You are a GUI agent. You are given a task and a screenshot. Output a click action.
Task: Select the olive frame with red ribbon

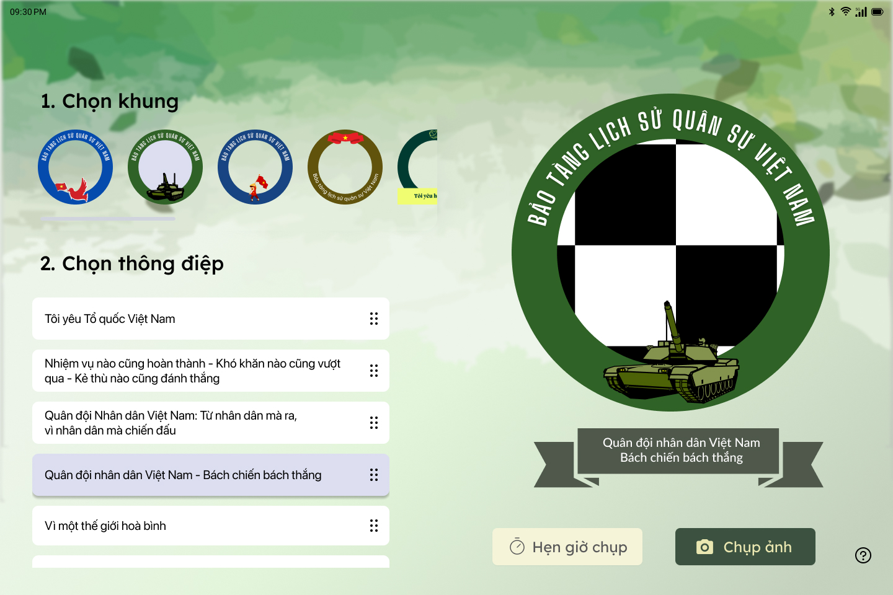pos(345,167)
